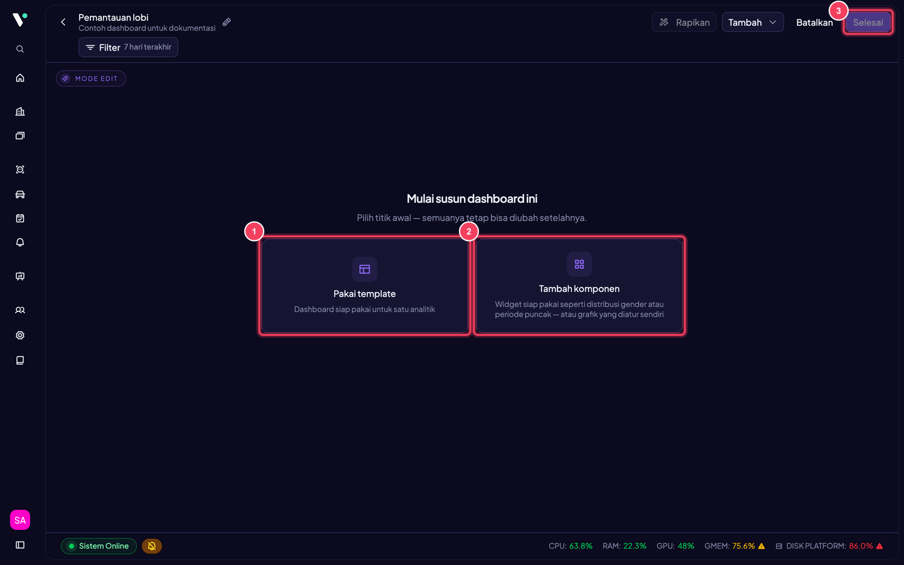This screenshot has height=565, width=904.
Task: Click Selesai to finish editing
Action: 868,23
